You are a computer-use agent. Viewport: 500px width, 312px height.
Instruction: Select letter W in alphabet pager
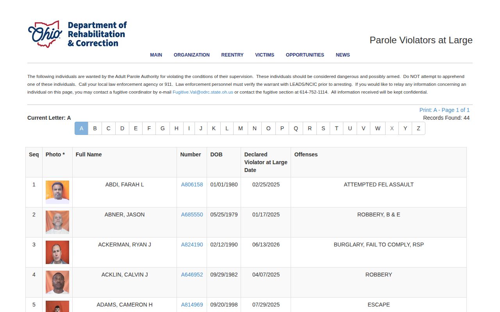coord(378,128)
